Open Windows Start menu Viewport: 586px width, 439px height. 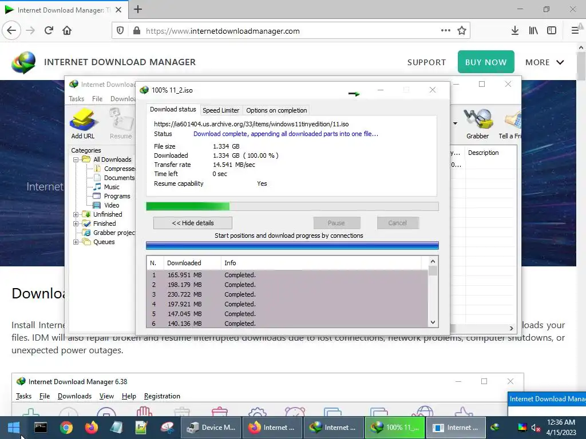point(14,428)
